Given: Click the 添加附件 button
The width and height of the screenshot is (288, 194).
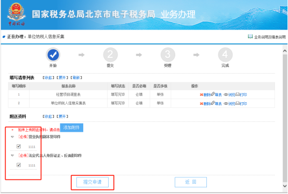Looking at the screenshot, I should pos(72,128).
